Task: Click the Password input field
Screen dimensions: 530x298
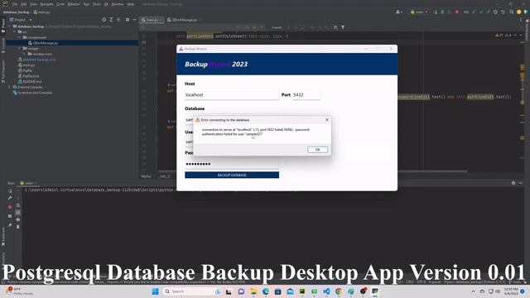Action: [232, 164]
